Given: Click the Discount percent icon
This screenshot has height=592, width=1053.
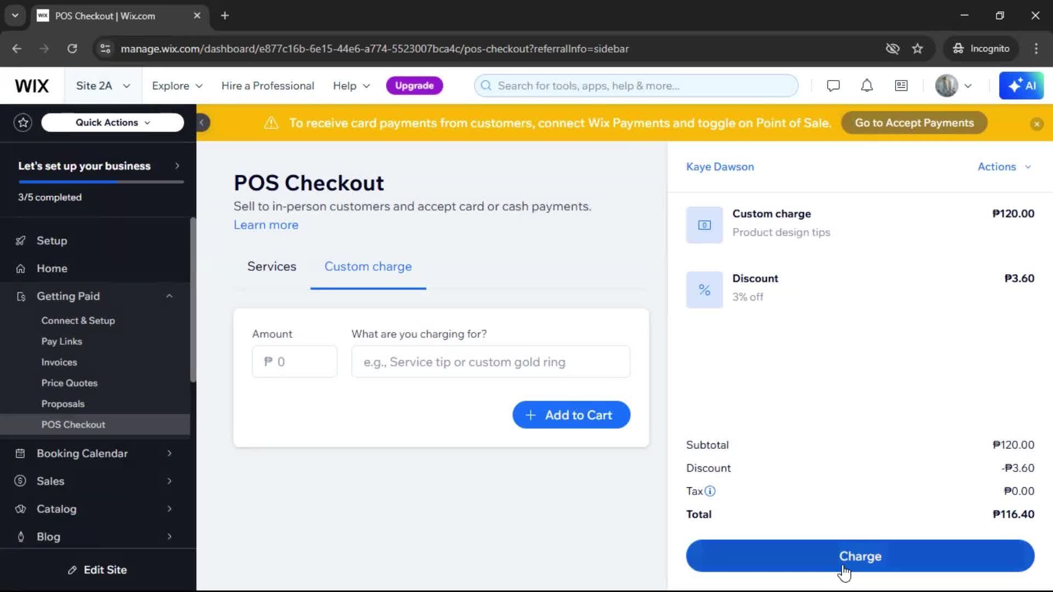Looking at the screenshot, I should (704, 290).
